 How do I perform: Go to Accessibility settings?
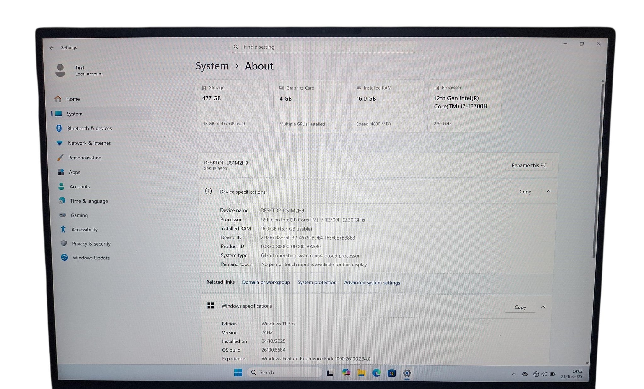84,230
